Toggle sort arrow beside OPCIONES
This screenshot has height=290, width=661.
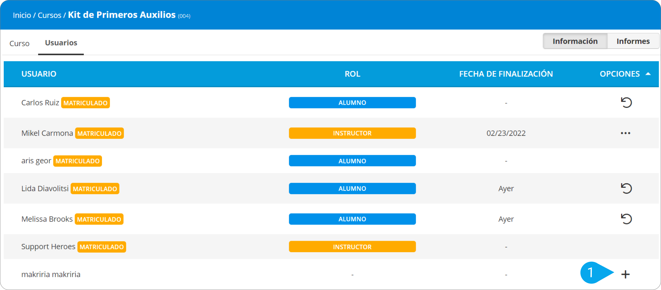click(x=648, y=74)
